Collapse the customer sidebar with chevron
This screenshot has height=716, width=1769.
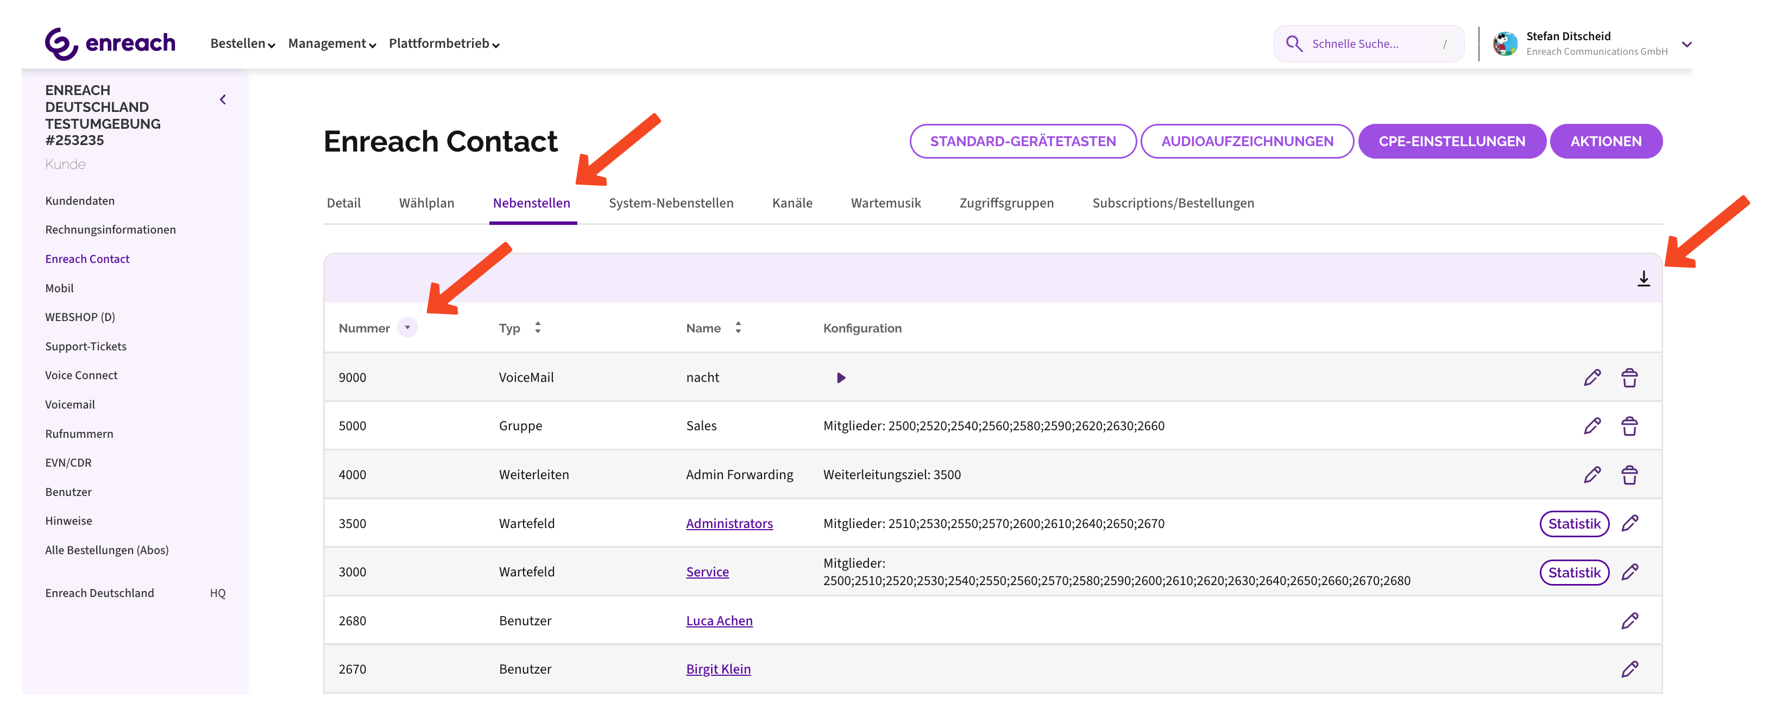pos(223,99)
